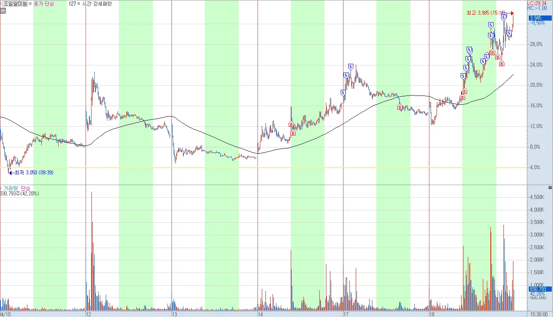Image resolution: width=553 pixels, height=317 pixels.
Task: Click the 3,500K volume axis label
Action: pos(537,222)
